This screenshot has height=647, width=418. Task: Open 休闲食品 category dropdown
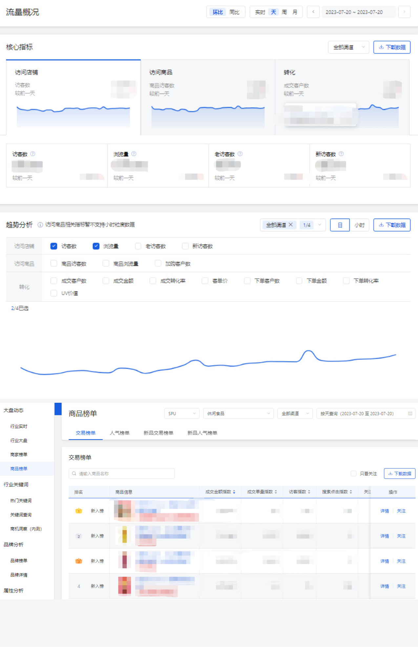[x=239, y=413]
